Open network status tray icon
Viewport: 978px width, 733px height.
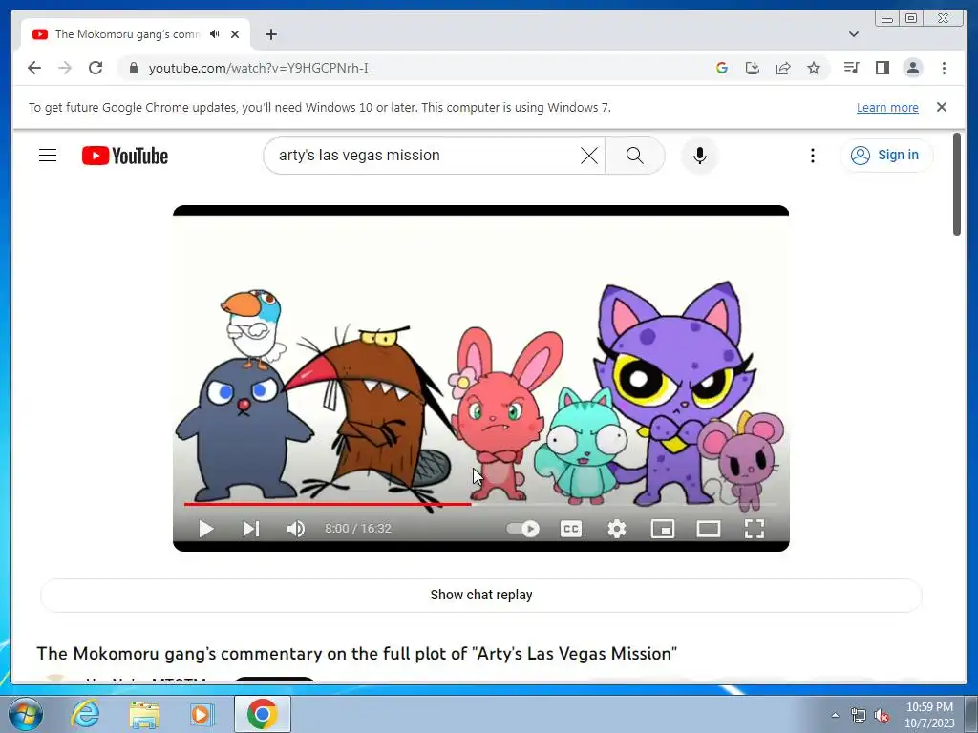click(x=859, y=715)
